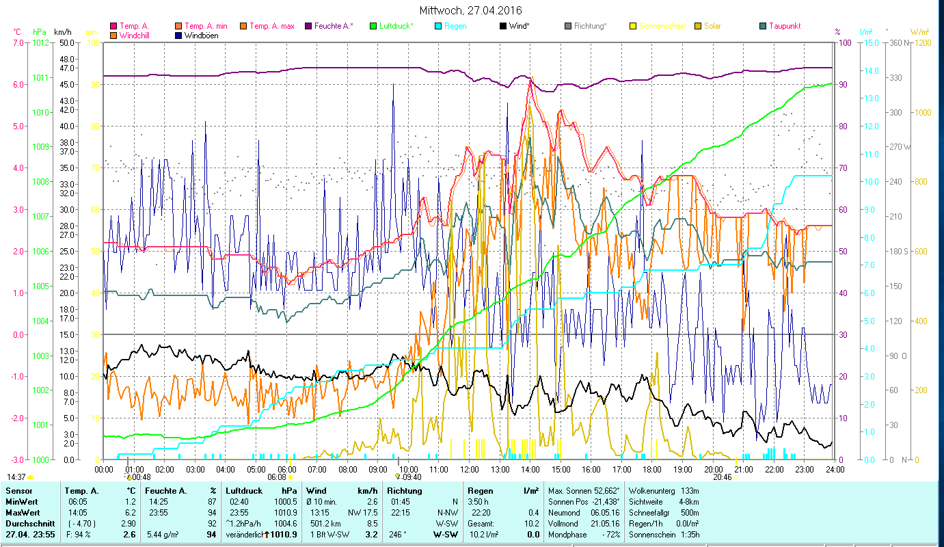944x547 pixels.
Task: Click the Feuchte A.* legend label
Action: coord(334,26)
